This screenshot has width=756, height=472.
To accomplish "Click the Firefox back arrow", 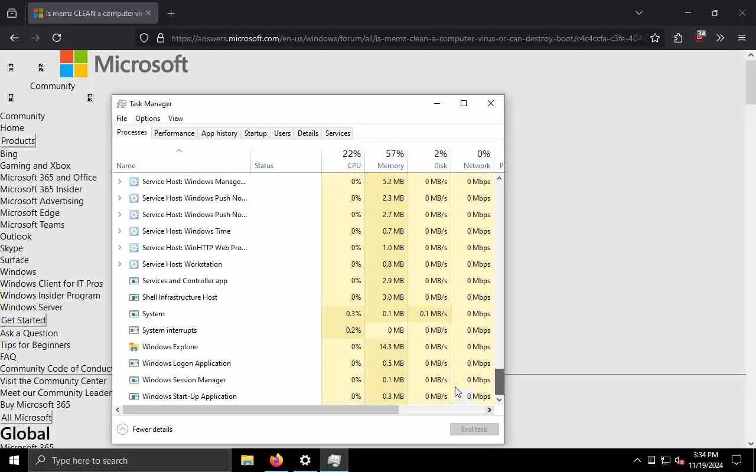I will click(14, 38).
